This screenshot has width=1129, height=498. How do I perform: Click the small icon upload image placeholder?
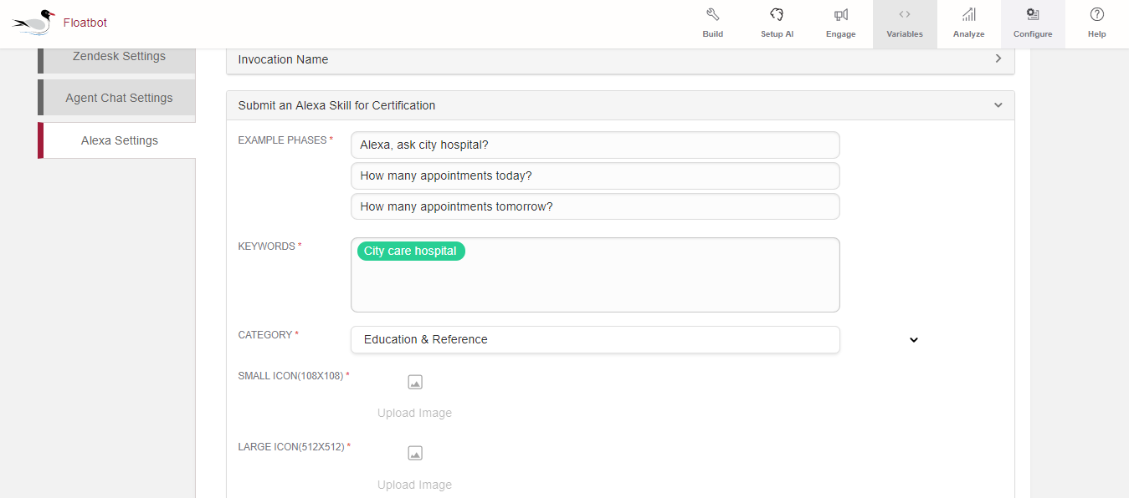(415, 383)
